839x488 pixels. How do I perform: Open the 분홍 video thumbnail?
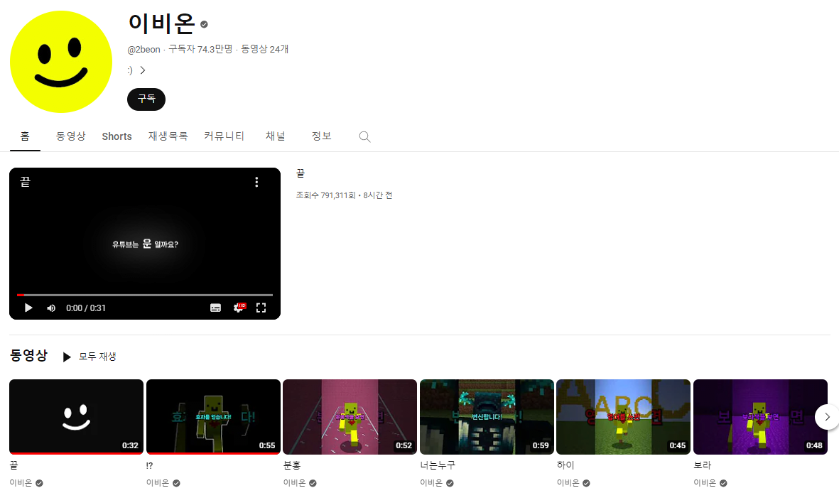(350, 417)
